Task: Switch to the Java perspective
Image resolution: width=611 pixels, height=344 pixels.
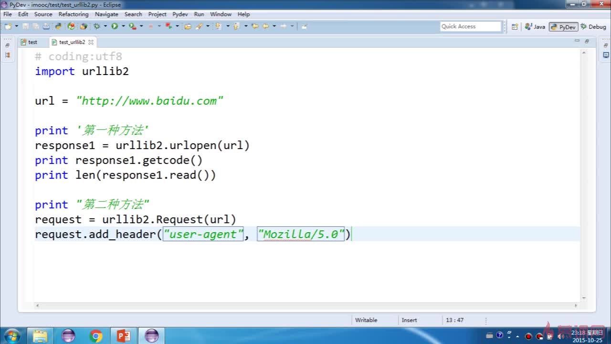Action: (535, 27)
